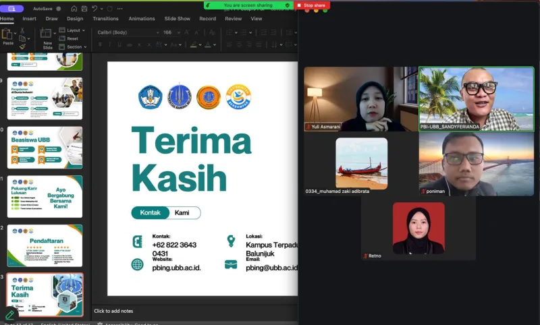Expand the Paste options arrow
The height and width of the screenshot is (325, 540).
(x=15, y=33)
